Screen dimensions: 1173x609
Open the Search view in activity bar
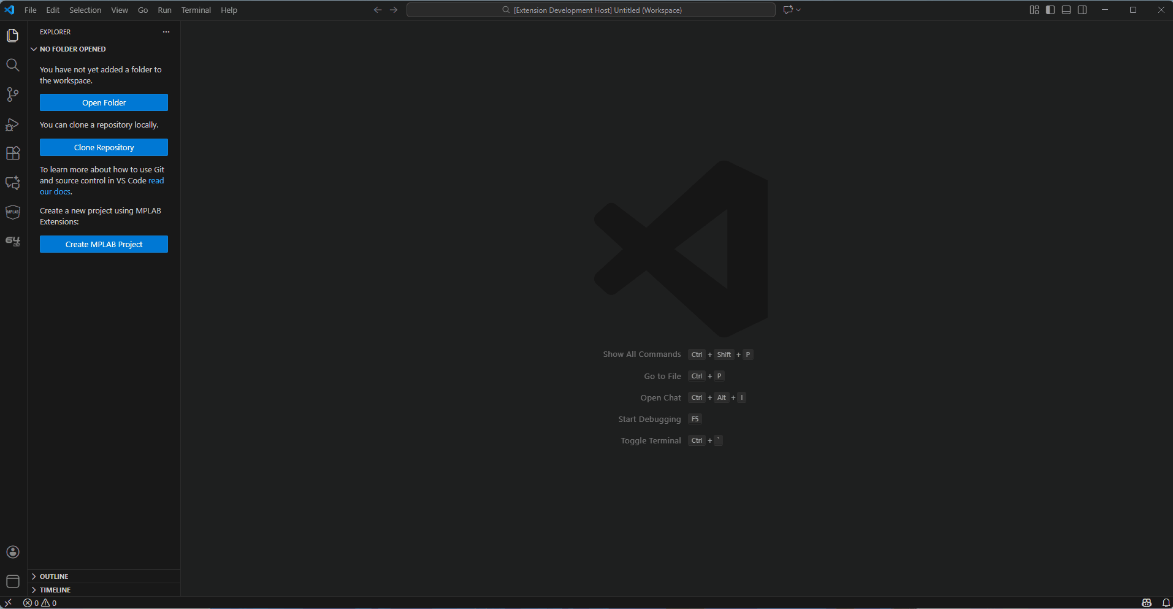(12, 65)
